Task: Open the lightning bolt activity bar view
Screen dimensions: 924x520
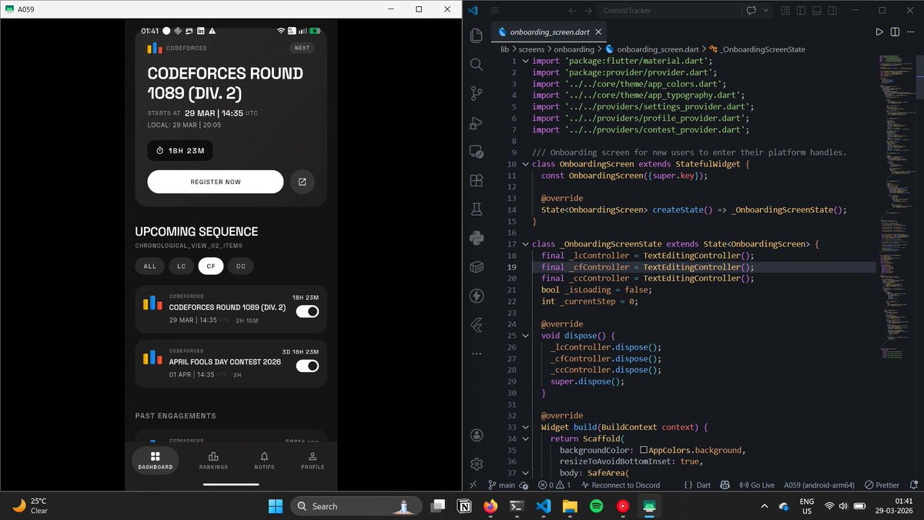Action: pos(476,296)
